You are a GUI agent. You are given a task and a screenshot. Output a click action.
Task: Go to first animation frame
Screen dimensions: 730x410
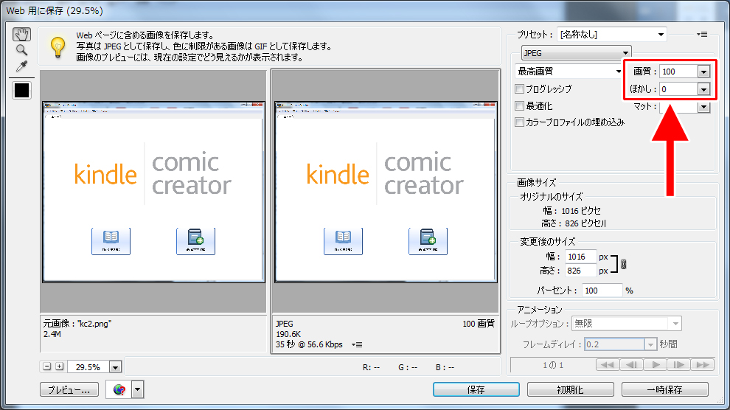pos(608,365)
